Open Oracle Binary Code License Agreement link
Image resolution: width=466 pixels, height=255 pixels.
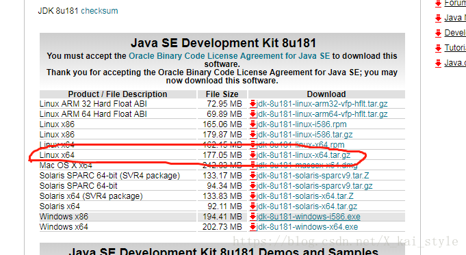click(x=229, y=56)
